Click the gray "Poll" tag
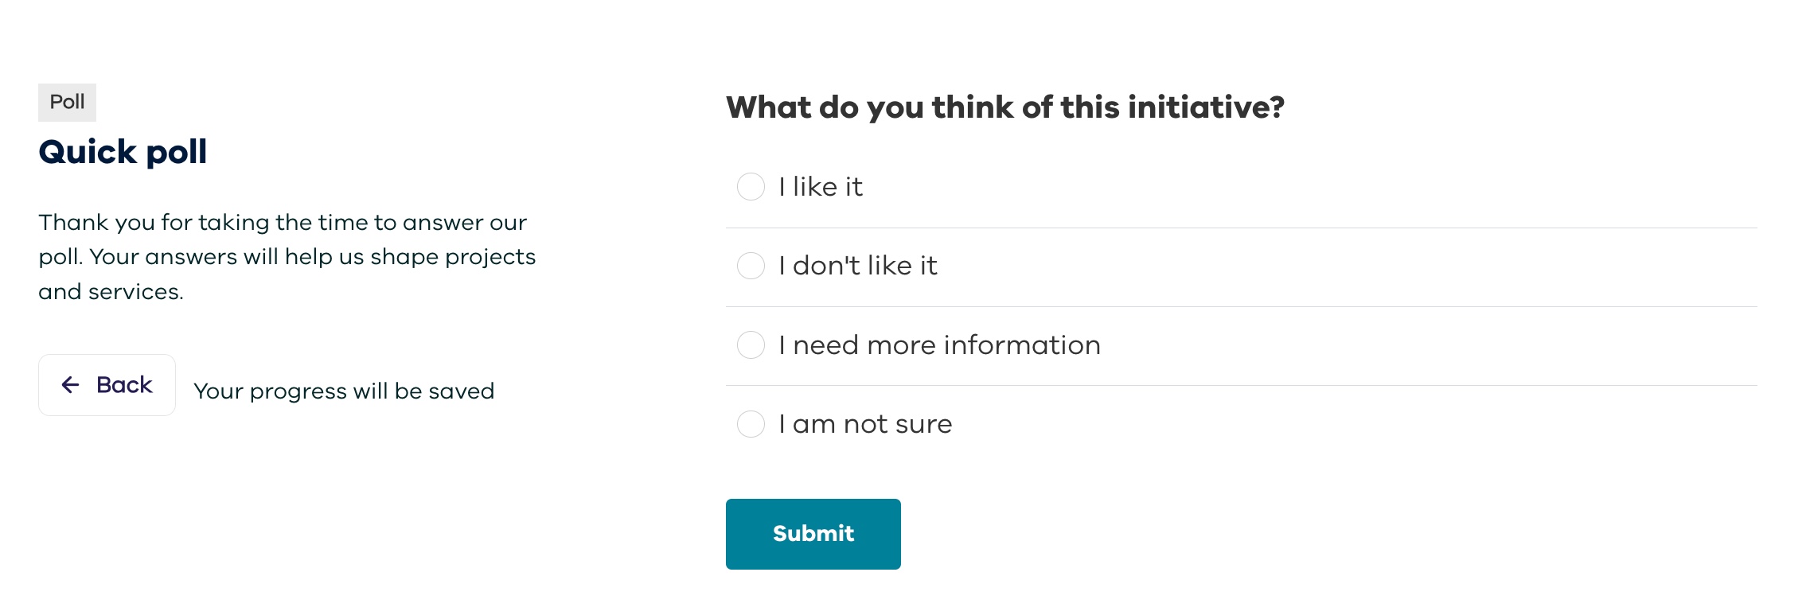Viewport: 1810px width, 611px height. coord(67,103)
